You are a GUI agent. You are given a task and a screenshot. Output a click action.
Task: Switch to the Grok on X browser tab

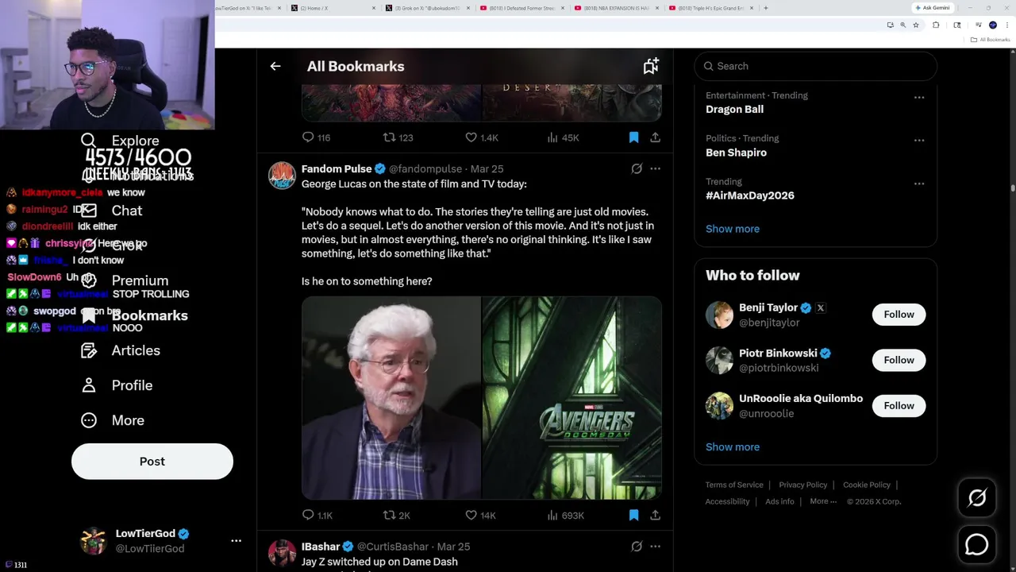coord(425,8)
